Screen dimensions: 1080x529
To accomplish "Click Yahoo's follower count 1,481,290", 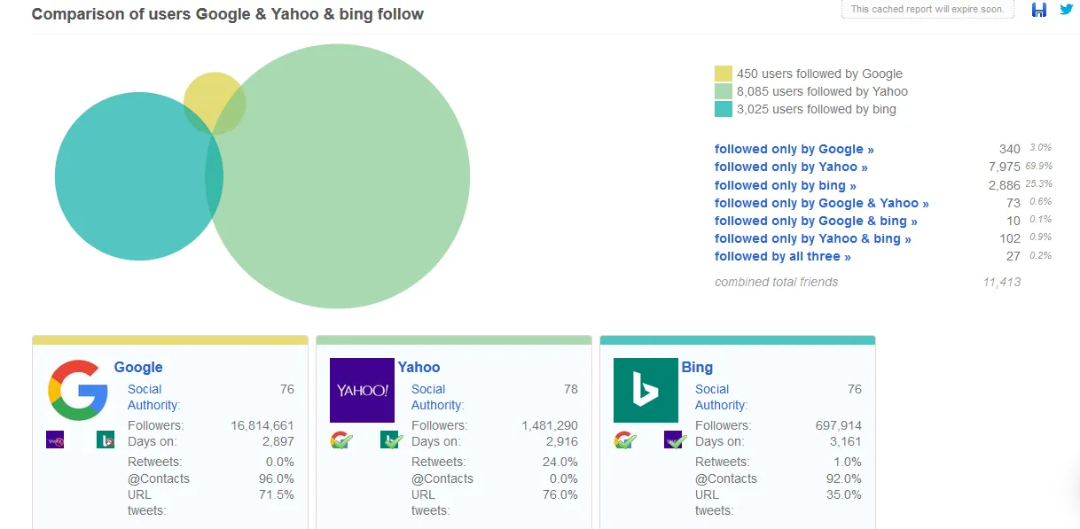I will 550,425.
